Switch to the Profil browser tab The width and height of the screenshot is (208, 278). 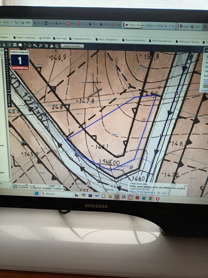coord(196,27)
